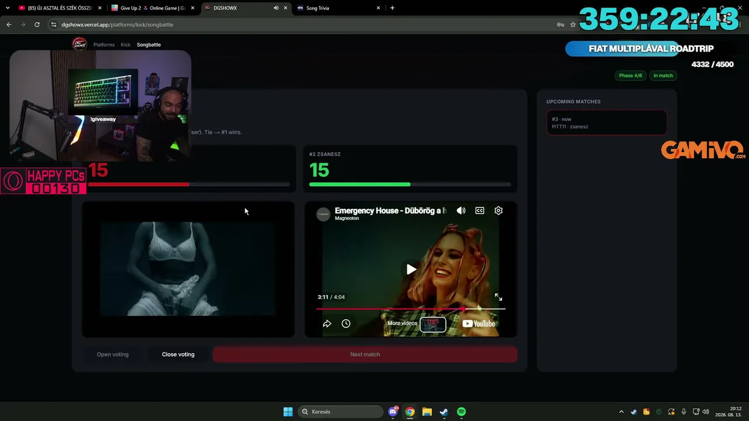749x421 pixels.
Task: Expand the hidden system tray icons
Action: point(621,412)
